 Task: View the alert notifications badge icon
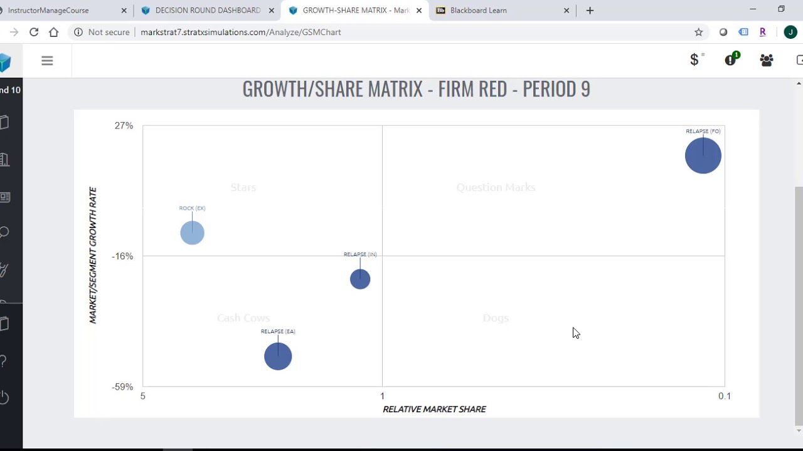(731, 60)
